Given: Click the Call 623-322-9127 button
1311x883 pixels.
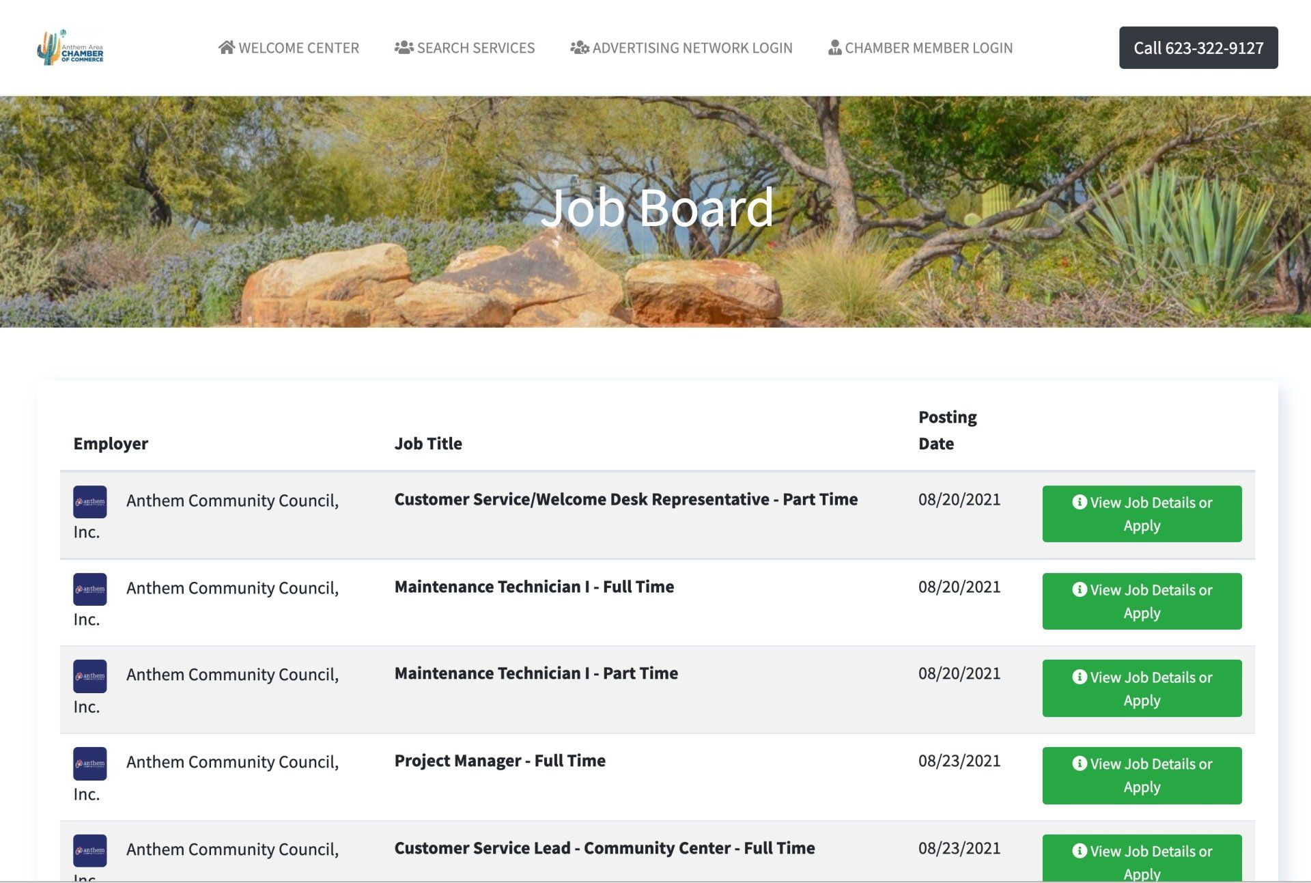Looking at the screenshot, I should pyautogui.click(x=1198, y=48).
